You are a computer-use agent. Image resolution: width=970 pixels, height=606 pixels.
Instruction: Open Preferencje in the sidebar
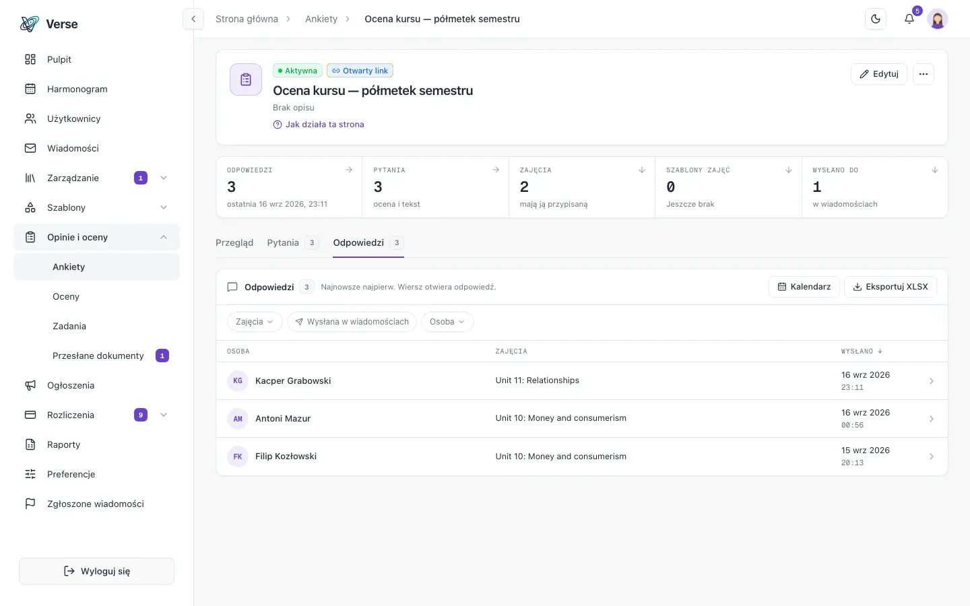[x=97, y=474]
